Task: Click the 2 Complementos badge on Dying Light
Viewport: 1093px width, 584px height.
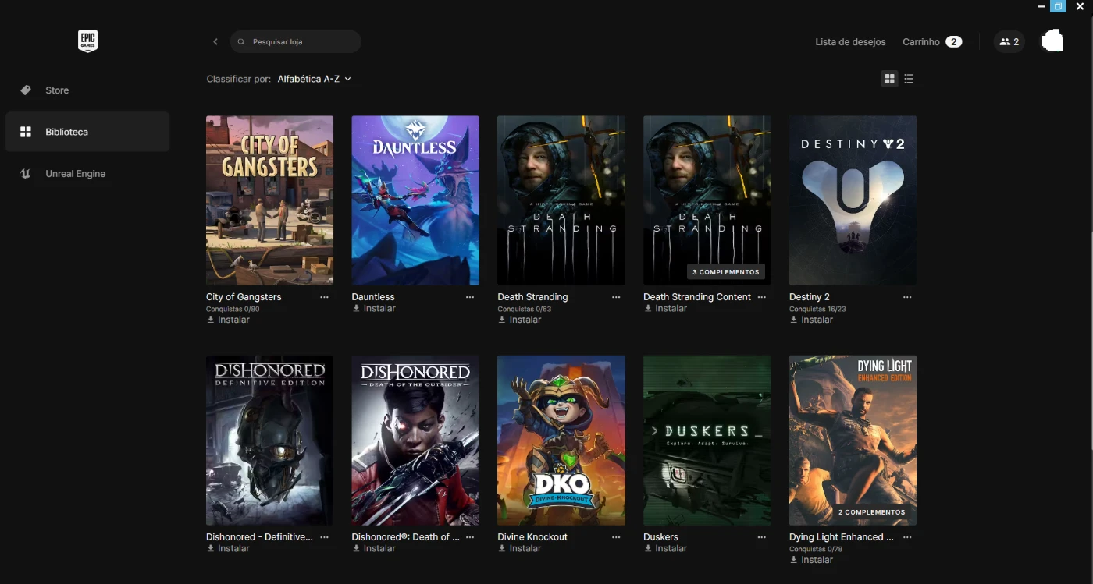Action: [871, 512]
